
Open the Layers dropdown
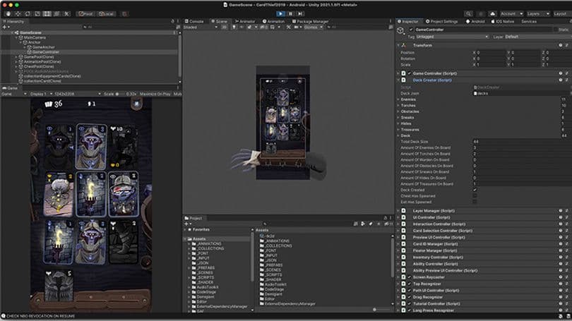pyautogui.click(x=537, y=14)
